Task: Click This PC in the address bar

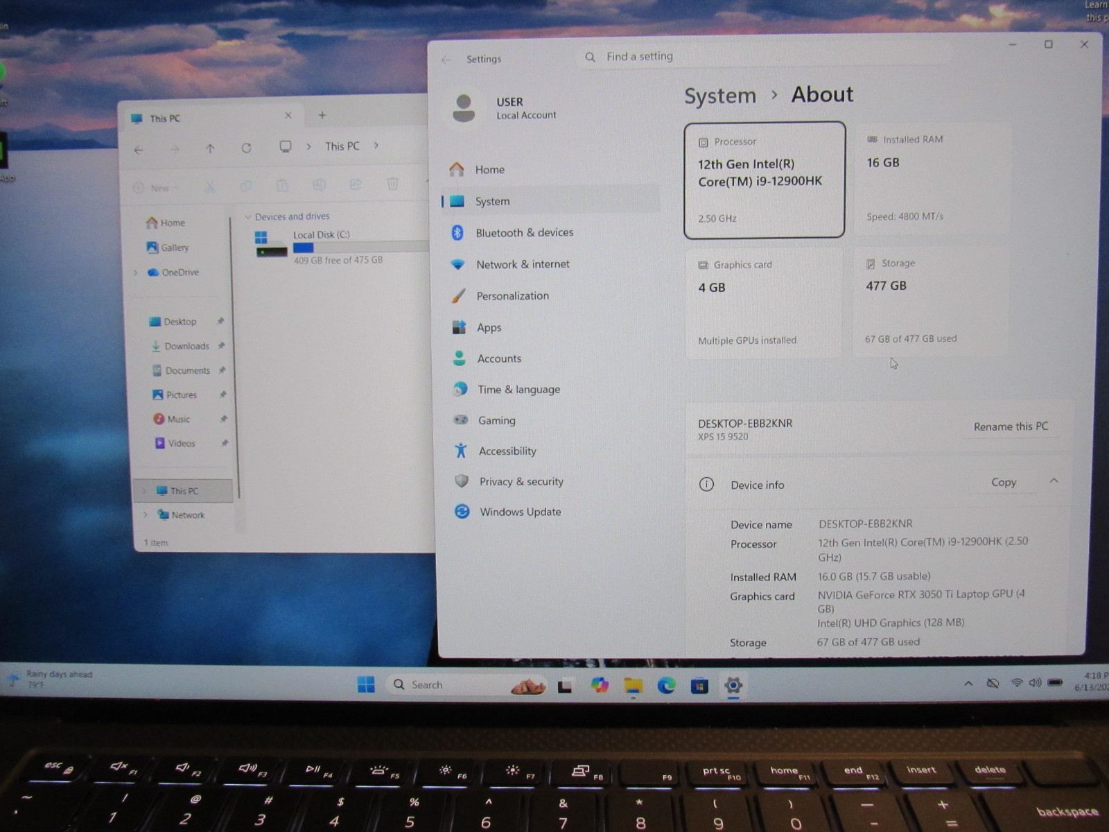Action: 342,146
